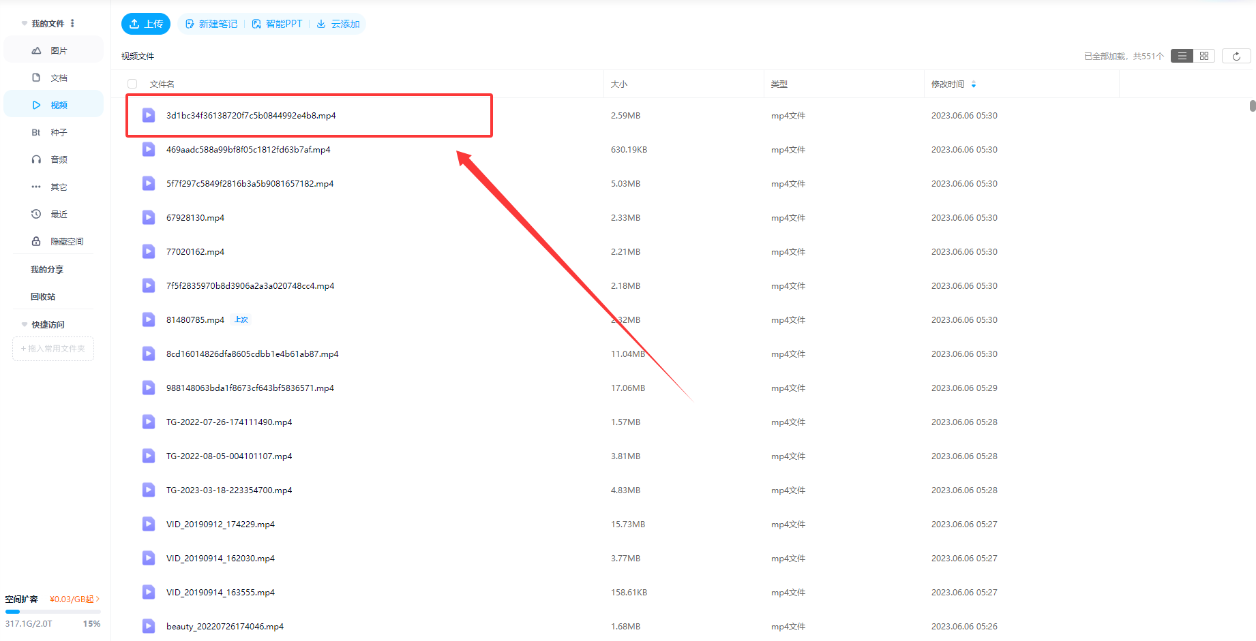This screenshot has width=1256, height=641.
Task: Select the 视频 video category
Action: point(54,105)
